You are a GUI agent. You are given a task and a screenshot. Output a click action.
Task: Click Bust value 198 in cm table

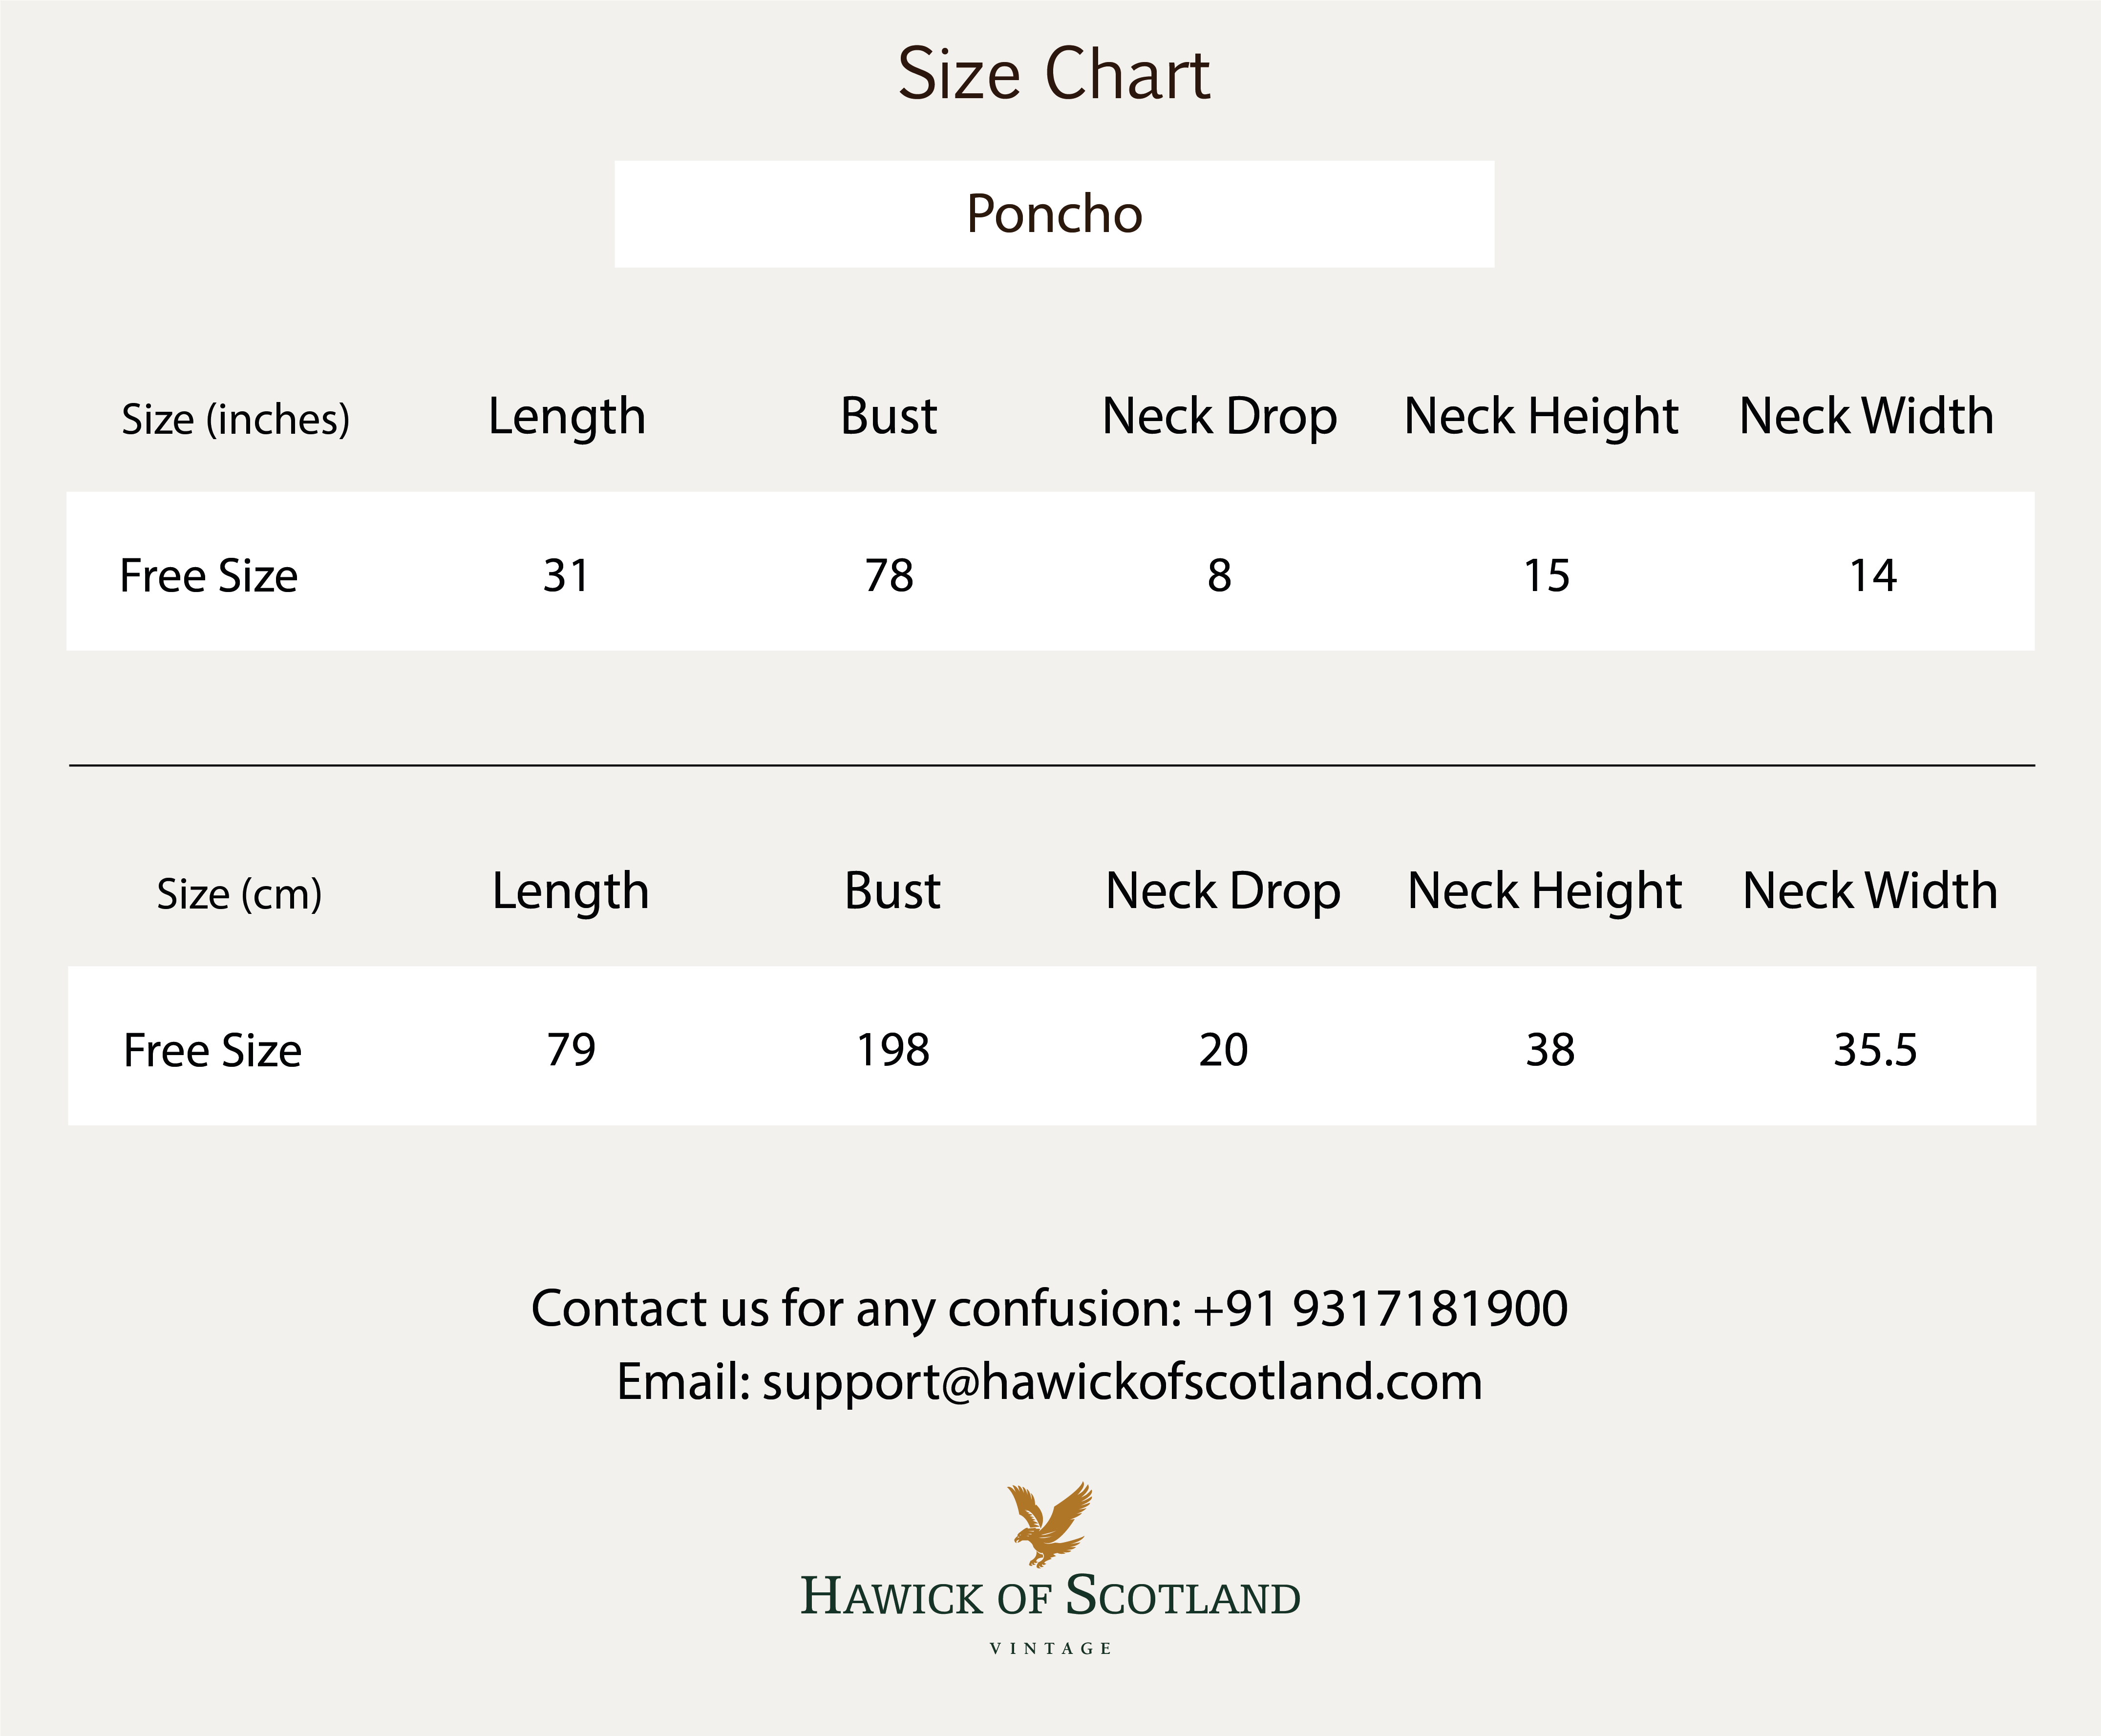(893, 1050)
